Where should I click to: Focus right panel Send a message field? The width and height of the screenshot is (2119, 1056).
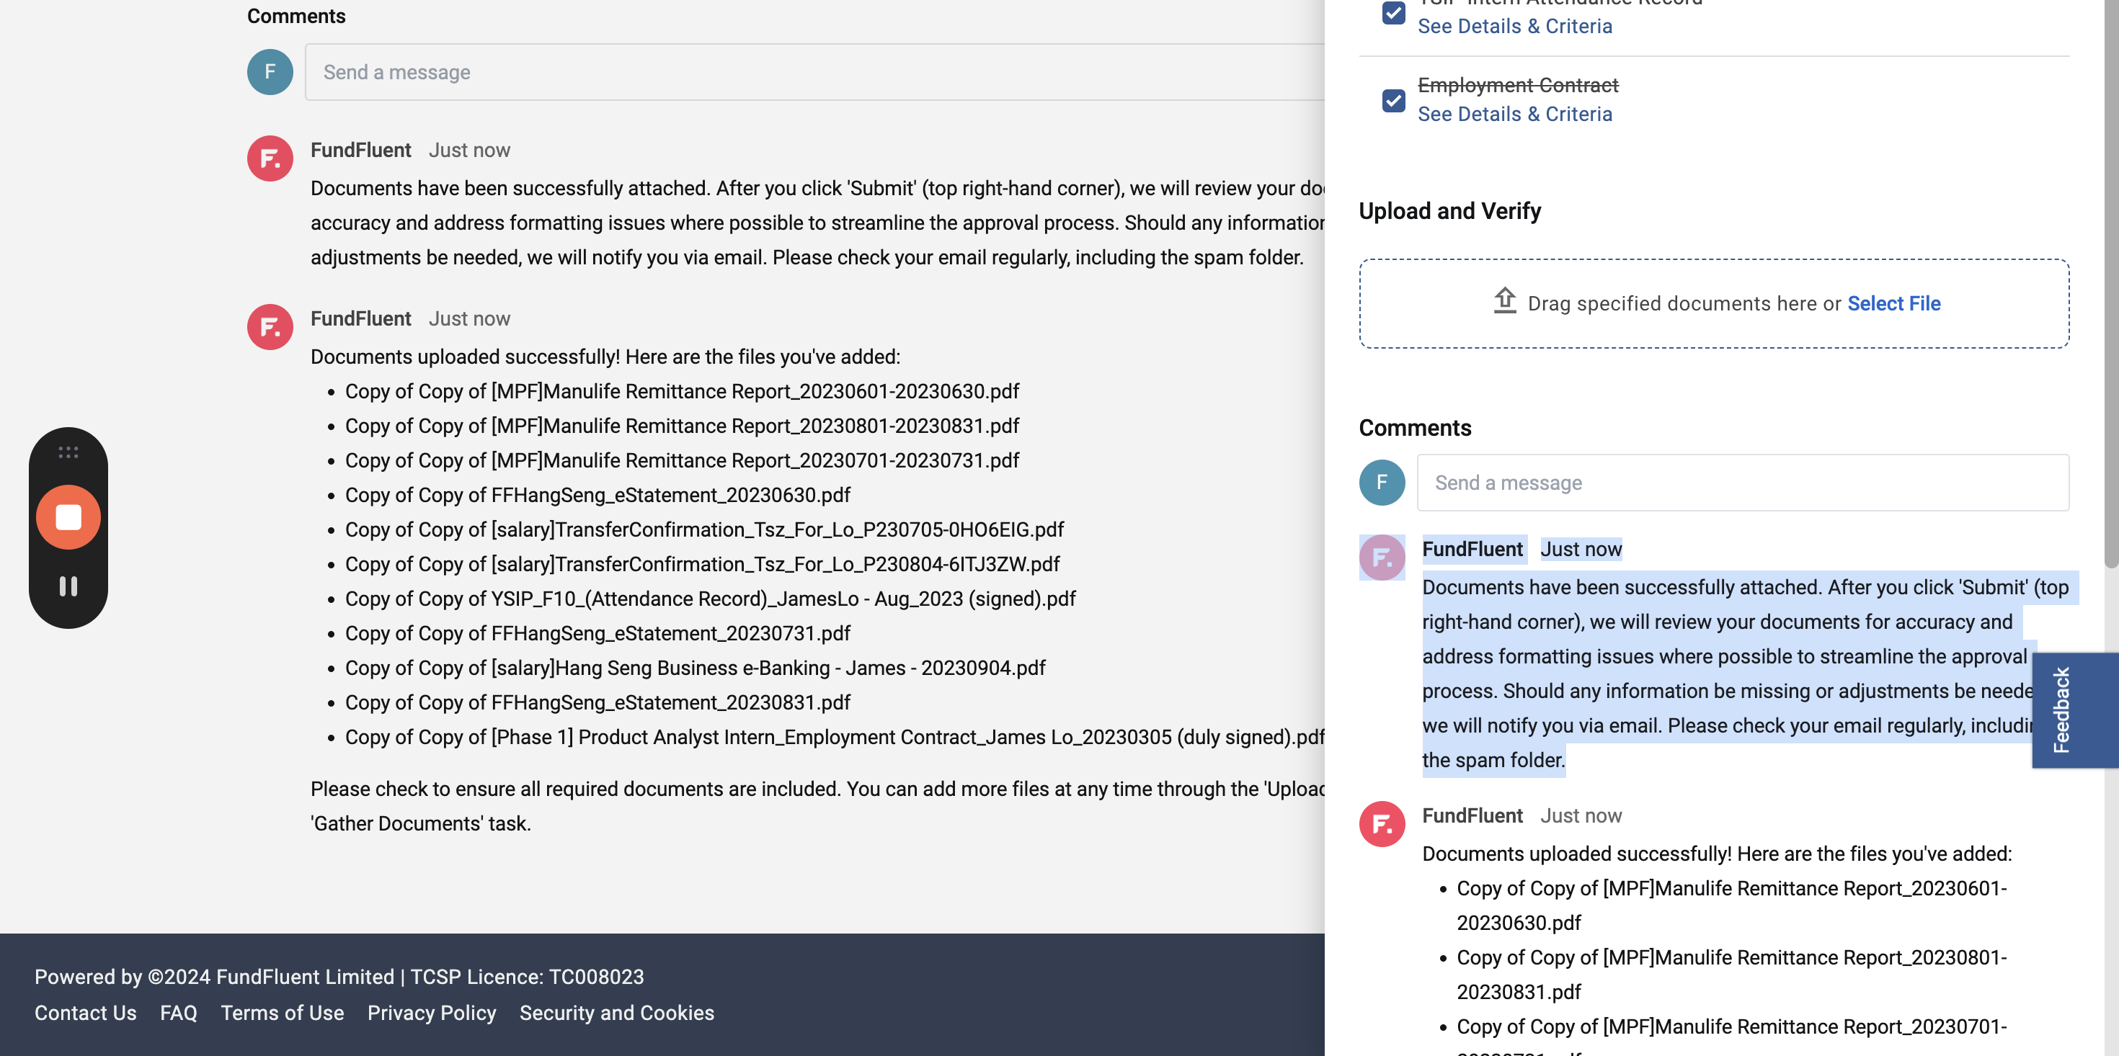[1742, 483]
